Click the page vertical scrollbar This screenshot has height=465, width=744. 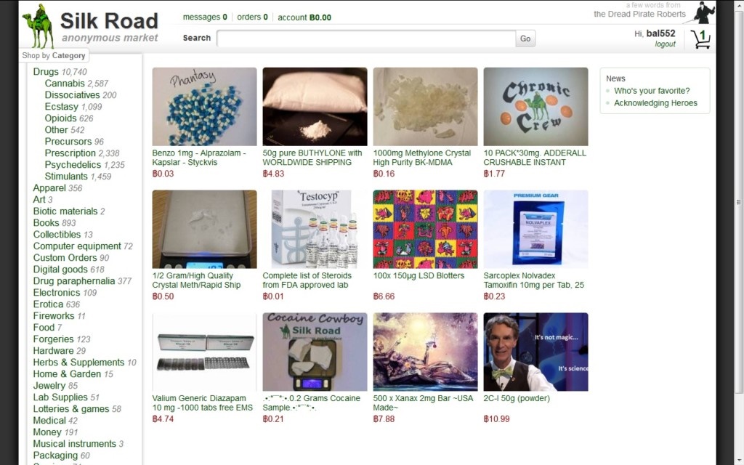click(739, 202)
